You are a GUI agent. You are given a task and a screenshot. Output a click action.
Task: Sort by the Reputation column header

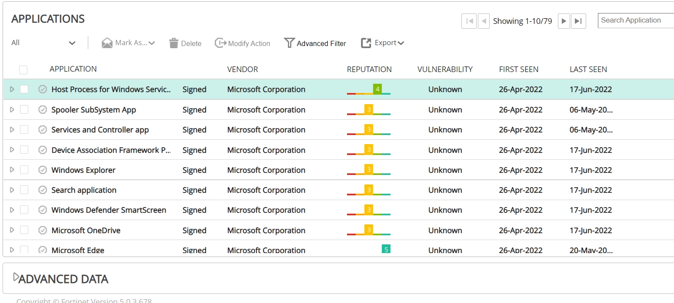[369, 69]
